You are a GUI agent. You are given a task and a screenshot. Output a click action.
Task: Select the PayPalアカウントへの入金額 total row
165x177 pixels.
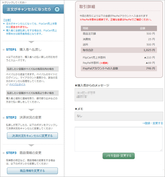click(119, 68)
